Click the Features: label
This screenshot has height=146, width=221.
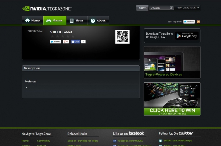(x=30, y=82)
